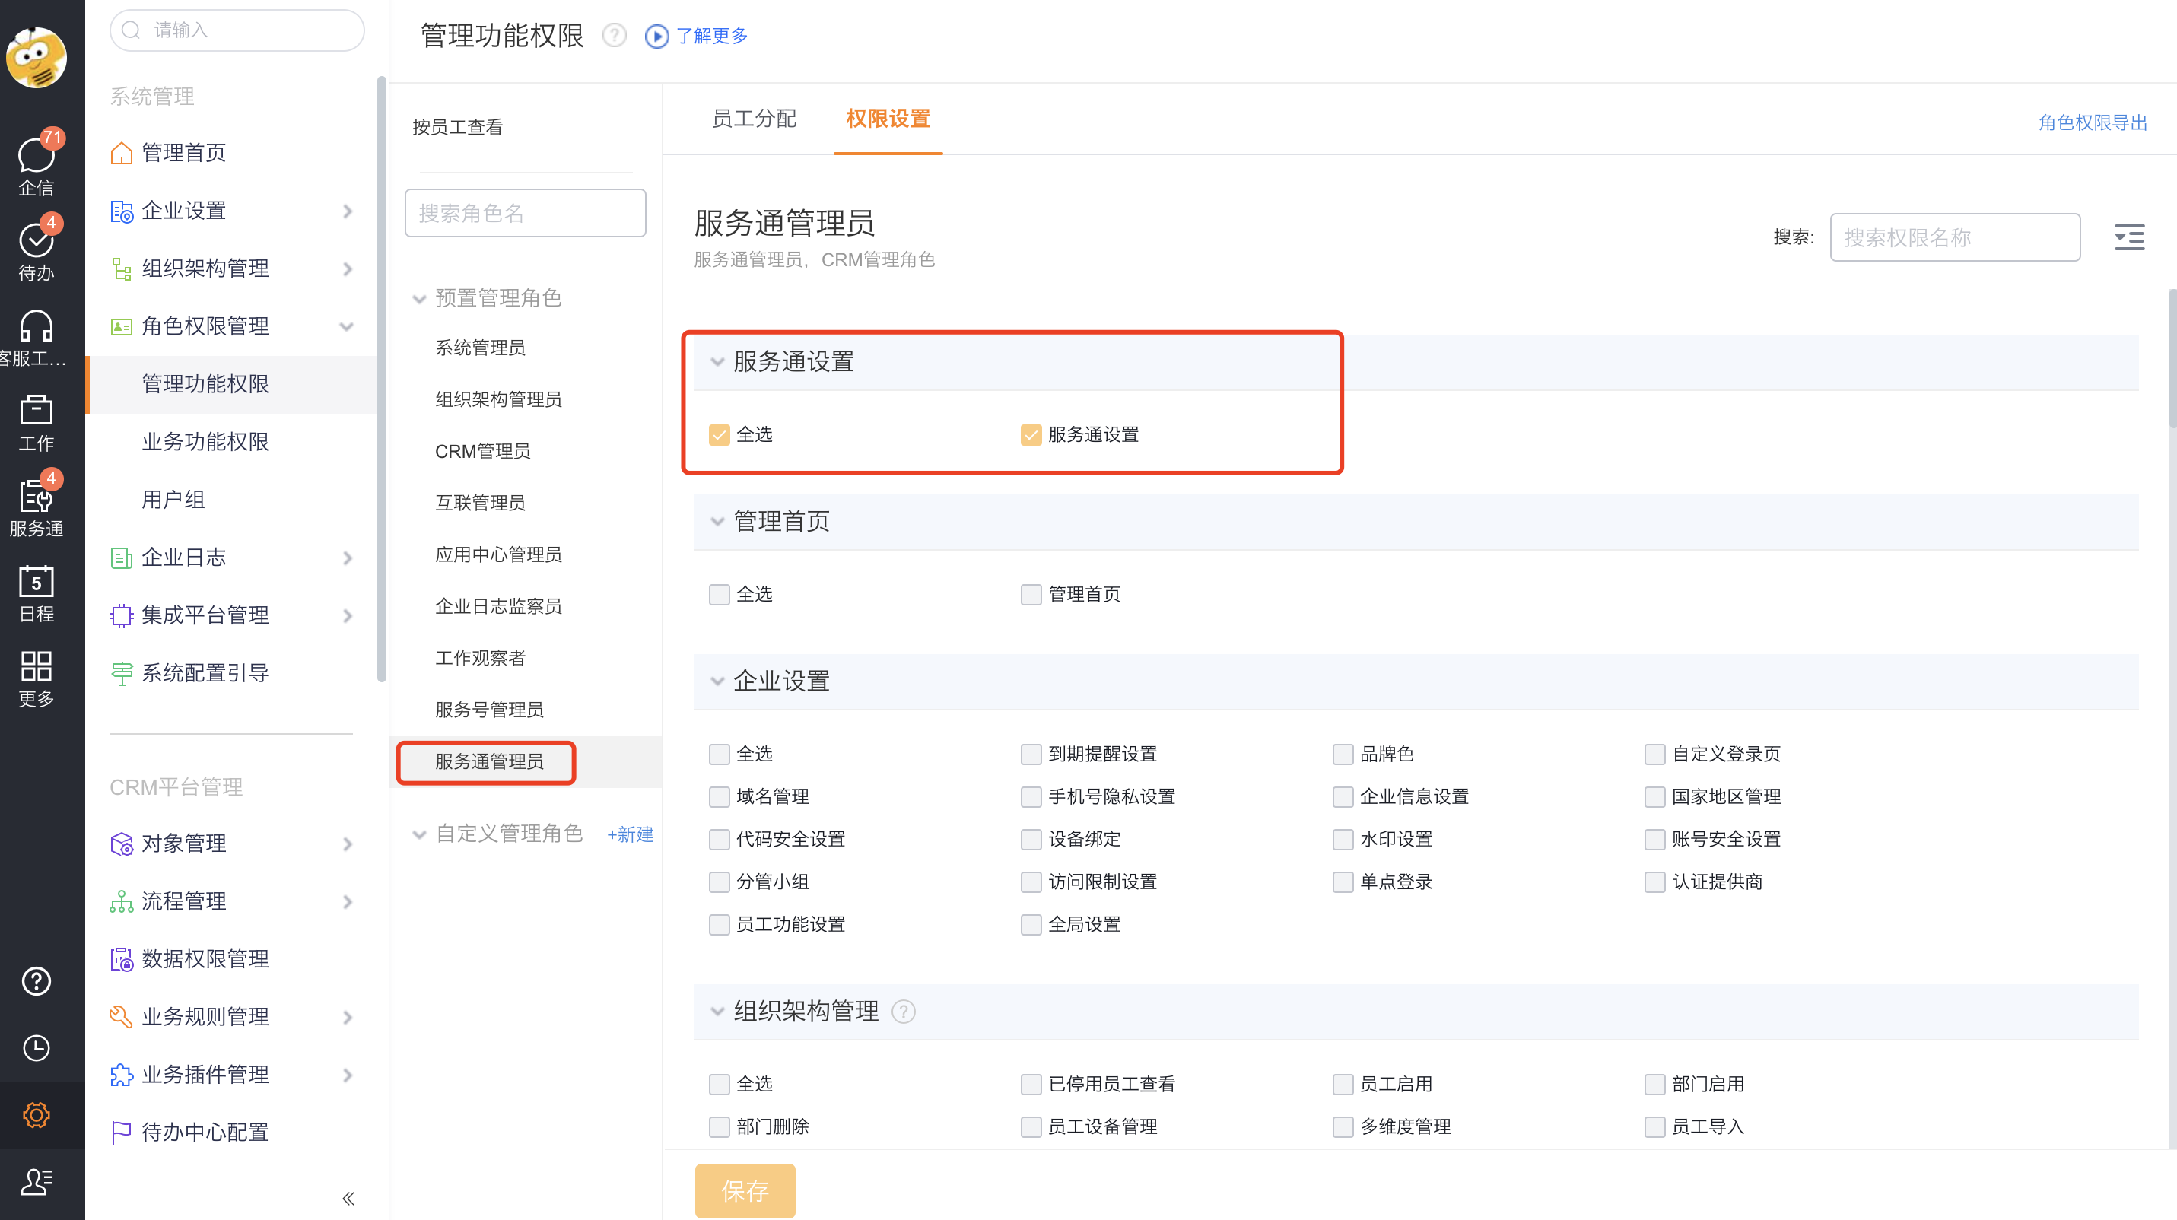Play the 了解更多 video icon
The height and width of the screenshot is (1220, 2177).
[656, 37]
